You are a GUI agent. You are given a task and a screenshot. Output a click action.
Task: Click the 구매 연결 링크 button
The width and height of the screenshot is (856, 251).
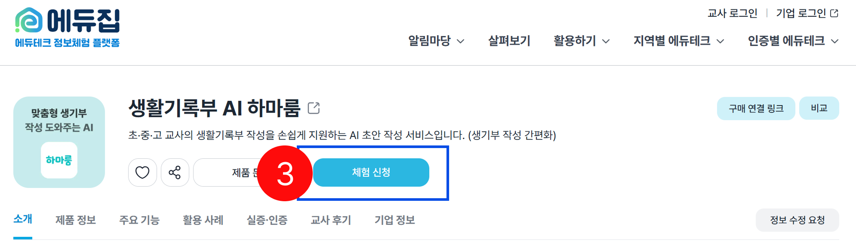click(756, 109)
